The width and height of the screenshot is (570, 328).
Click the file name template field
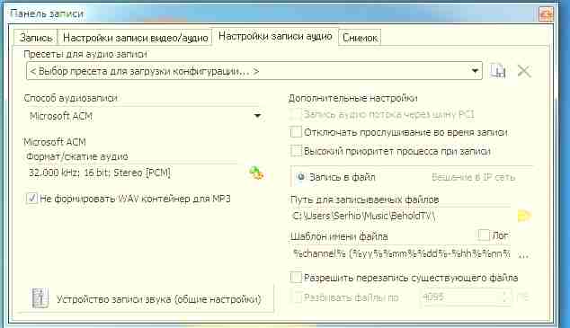[401, 254]
